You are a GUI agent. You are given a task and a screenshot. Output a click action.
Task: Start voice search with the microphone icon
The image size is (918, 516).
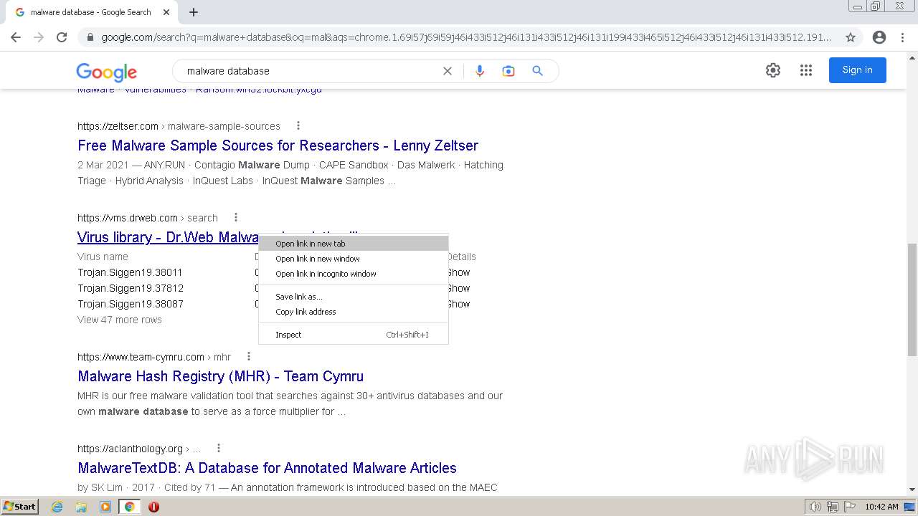point(480,71)
